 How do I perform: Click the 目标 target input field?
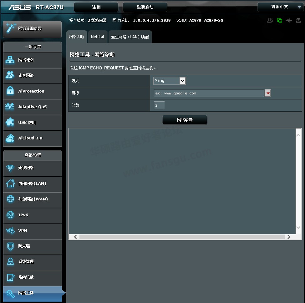point(209,93)
